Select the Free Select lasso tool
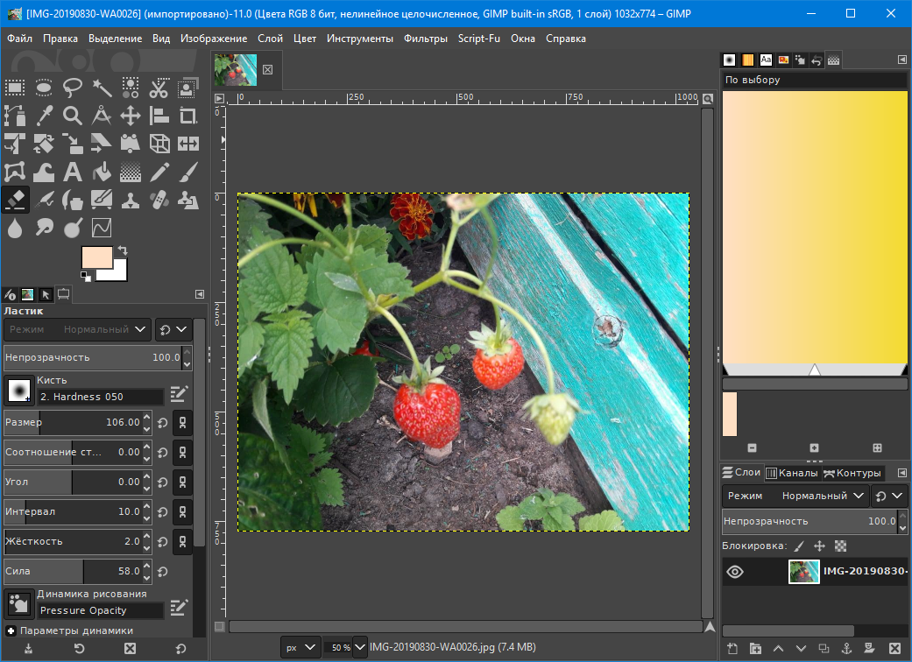912x662 pixels. click(73, 88)
